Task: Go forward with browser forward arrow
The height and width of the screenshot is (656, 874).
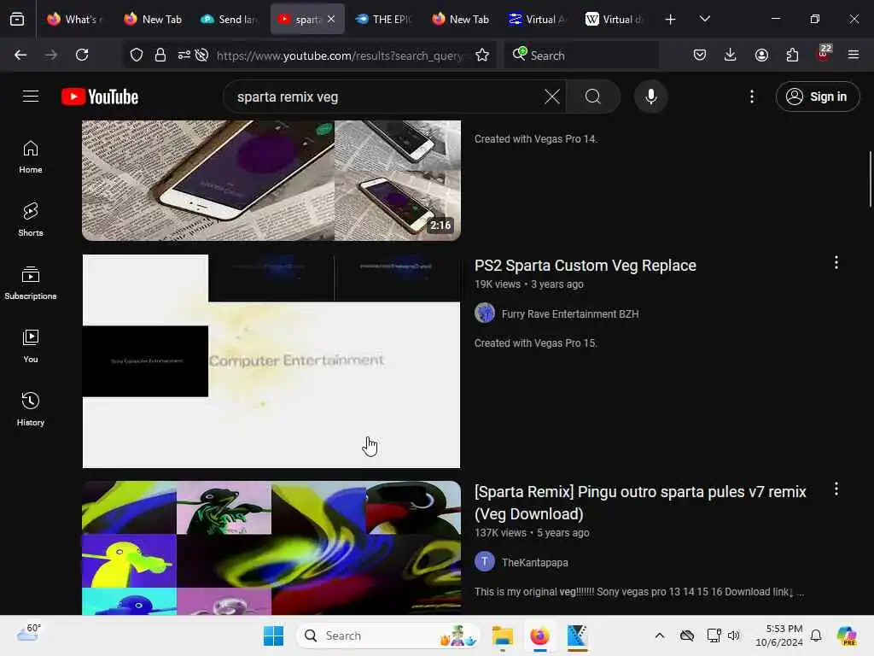Action: (x=51, y=55)
